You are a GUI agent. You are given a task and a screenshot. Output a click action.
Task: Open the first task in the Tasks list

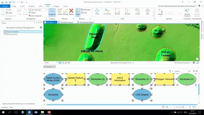click(x=23, y=32)
